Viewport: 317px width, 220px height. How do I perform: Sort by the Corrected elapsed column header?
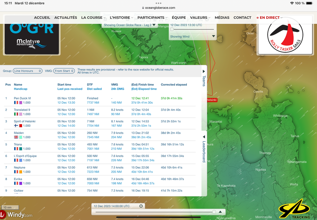coord(174,85)
